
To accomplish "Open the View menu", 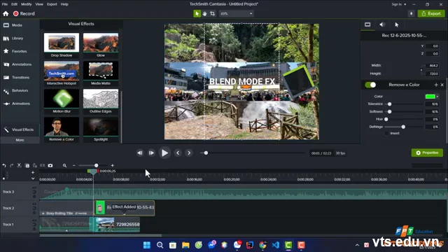I will point(39,4).
